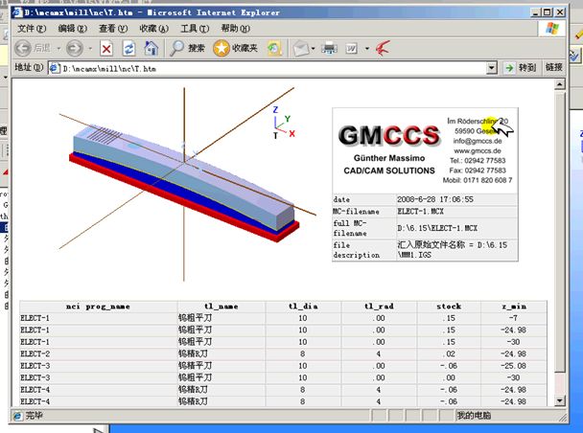Screen dimensions: 583x433
Task: Click the 链接 Links button
Action: click(553, 67)
